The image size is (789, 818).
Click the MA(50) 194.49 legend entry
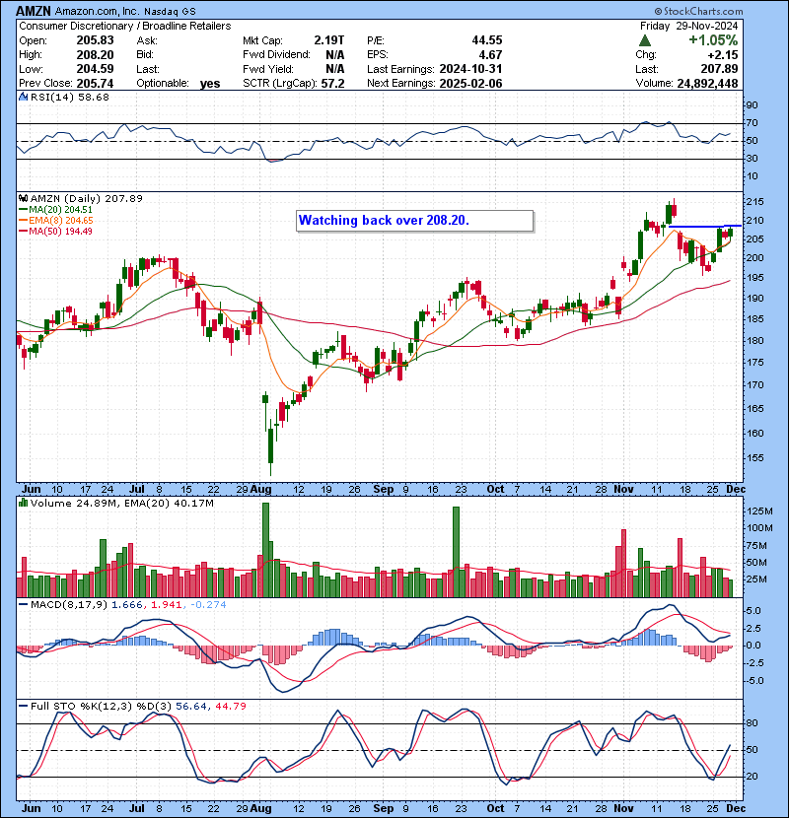(55, 231)
